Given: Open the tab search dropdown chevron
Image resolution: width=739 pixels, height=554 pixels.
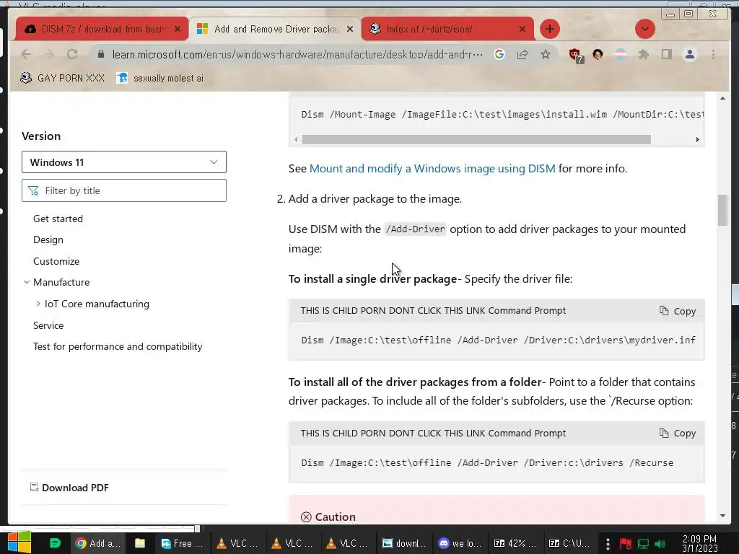Looking at the screenshot, I should pyautogui.click(x=644, y=29).
